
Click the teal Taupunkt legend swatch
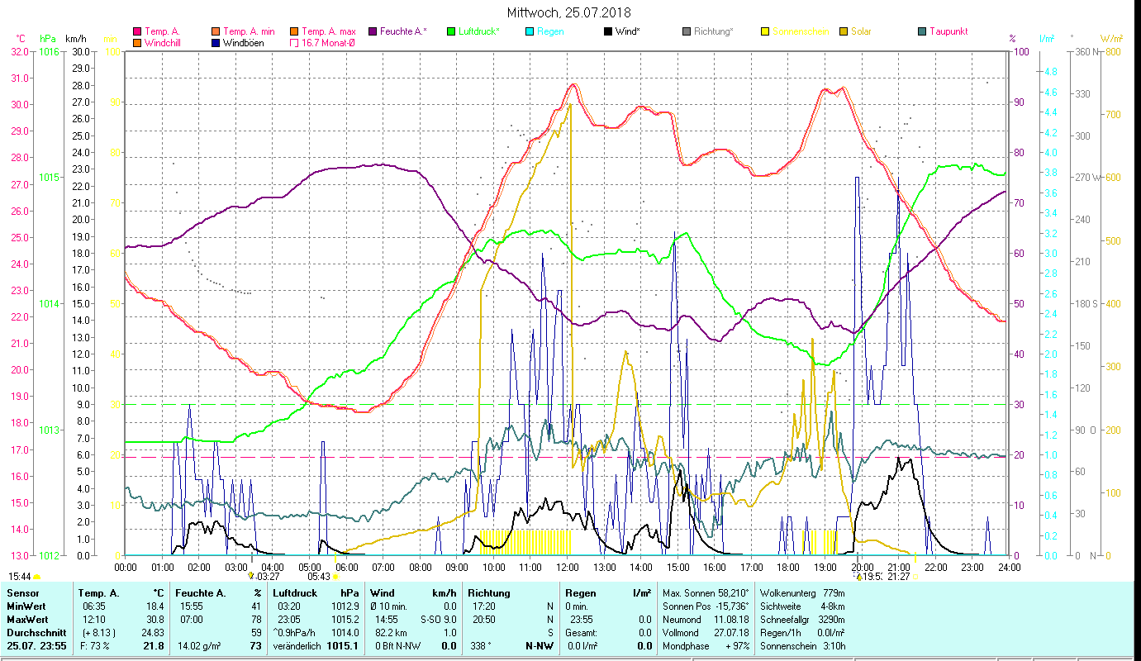(x=921, y=32)
